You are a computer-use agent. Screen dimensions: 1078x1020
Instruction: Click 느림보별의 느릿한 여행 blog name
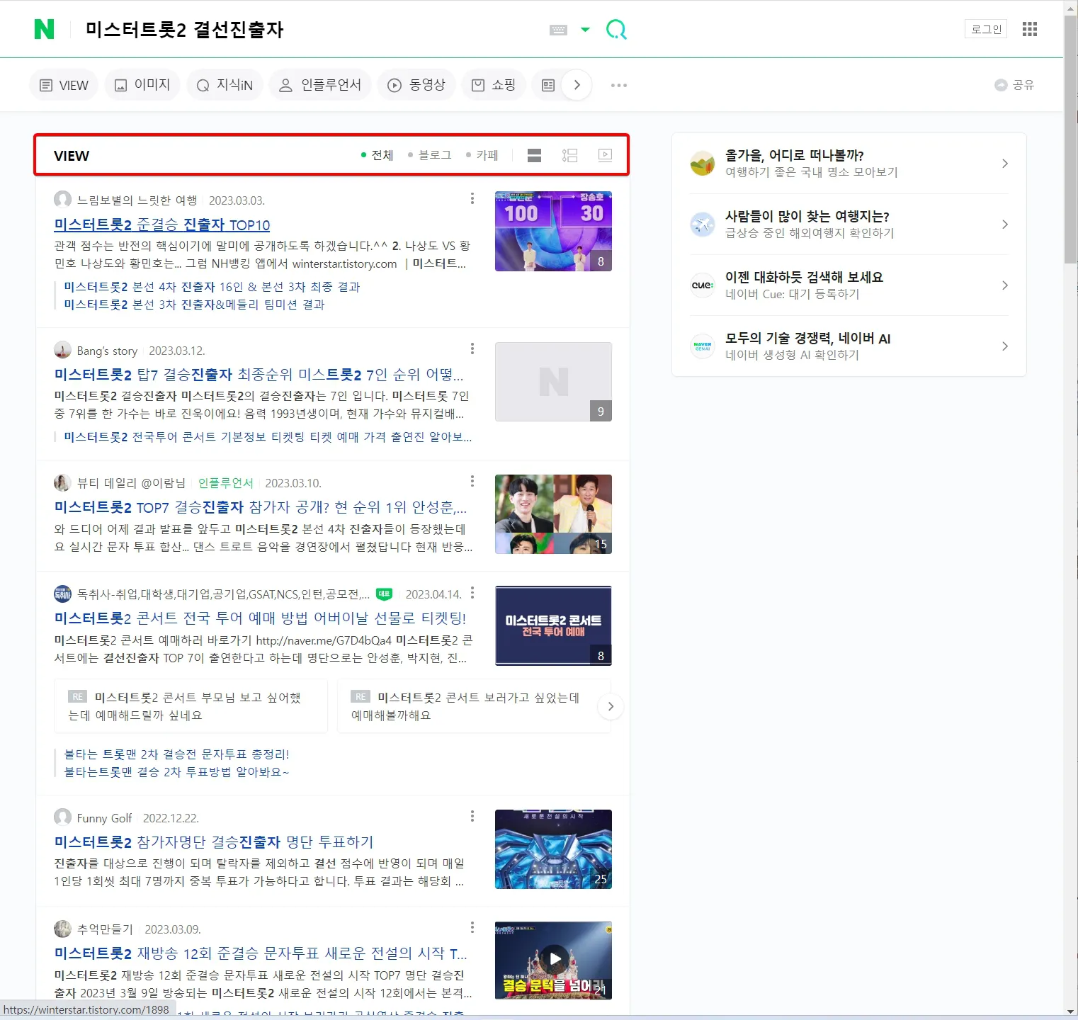click(137, 200)
